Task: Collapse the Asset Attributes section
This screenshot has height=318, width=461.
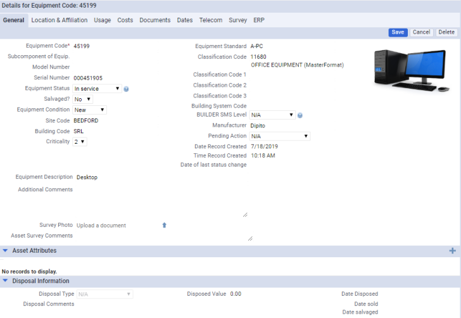Action: (x=5, y=251)
